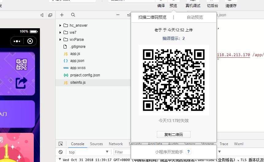Click 复制二维码 button
This screenshot has width=264, height=162.
(173, 134)
